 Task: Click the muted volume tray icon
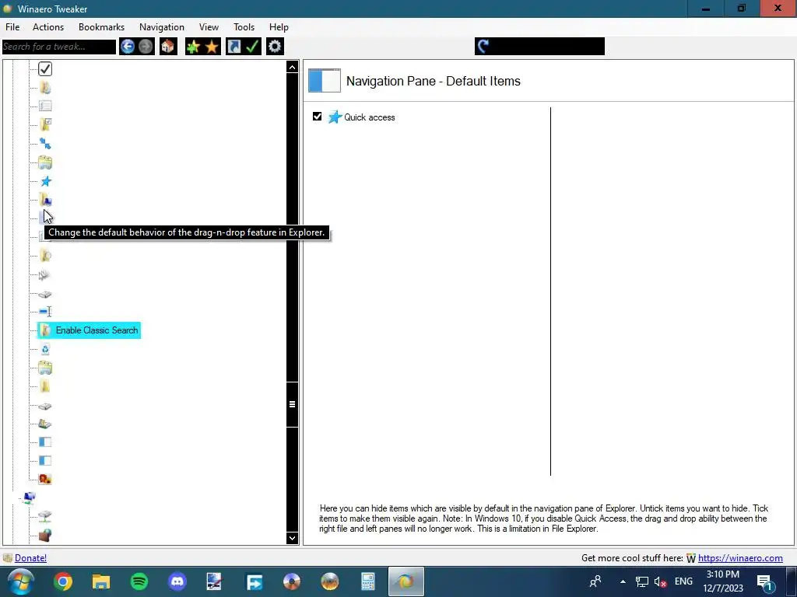660,581
